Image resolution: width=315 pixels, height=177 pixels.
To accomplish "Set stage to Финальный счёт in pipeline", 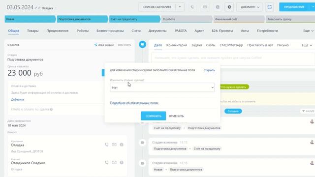I will (239, 19).
